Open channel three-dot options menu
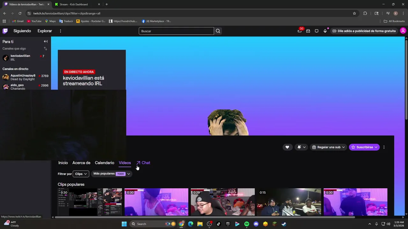Screen dimensions: 408x229 tap(384, 147)
